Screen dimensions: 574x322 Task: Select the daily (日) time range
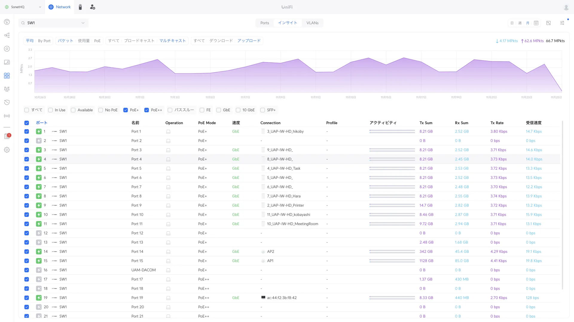click(512, 23)
